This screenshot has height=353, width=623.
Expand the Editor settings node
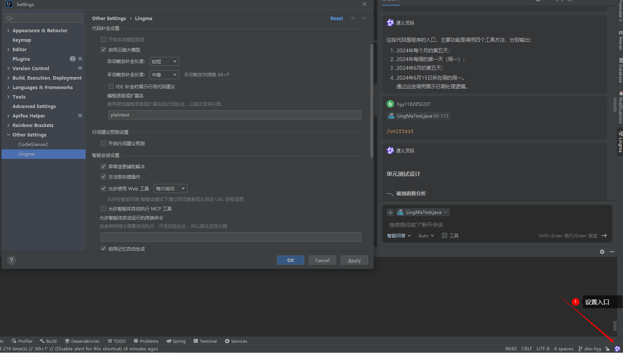(8, 49)
